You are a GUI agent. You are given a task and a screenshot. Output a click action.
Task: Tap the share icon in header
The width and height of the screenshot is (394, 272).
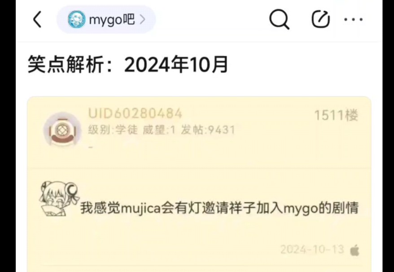[320, 19]
